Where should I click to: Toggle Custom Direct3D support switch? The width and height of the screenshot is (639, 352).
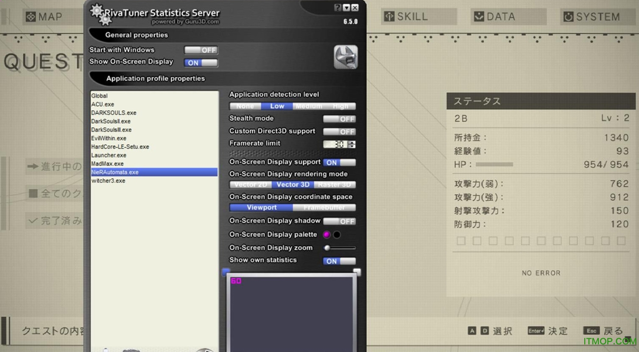[x=339, y=132]
